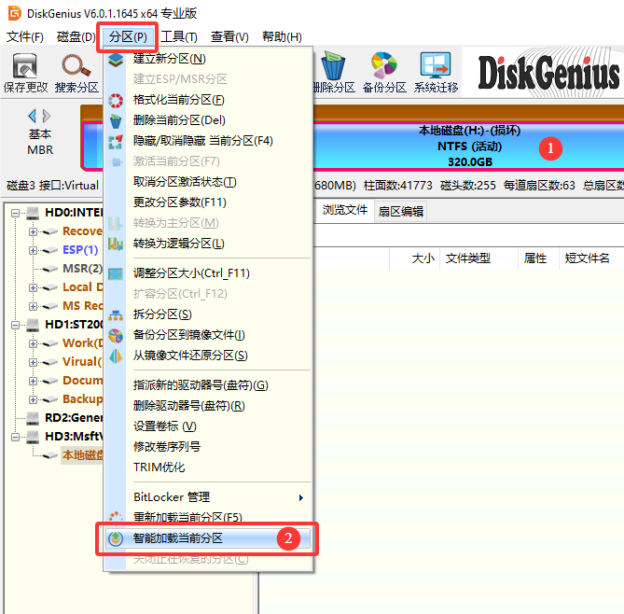Image resolution: width=624 pixels, height=614 pixels.
Task: Select the MSR(2) partition in tree
Action: coord(82,269)
